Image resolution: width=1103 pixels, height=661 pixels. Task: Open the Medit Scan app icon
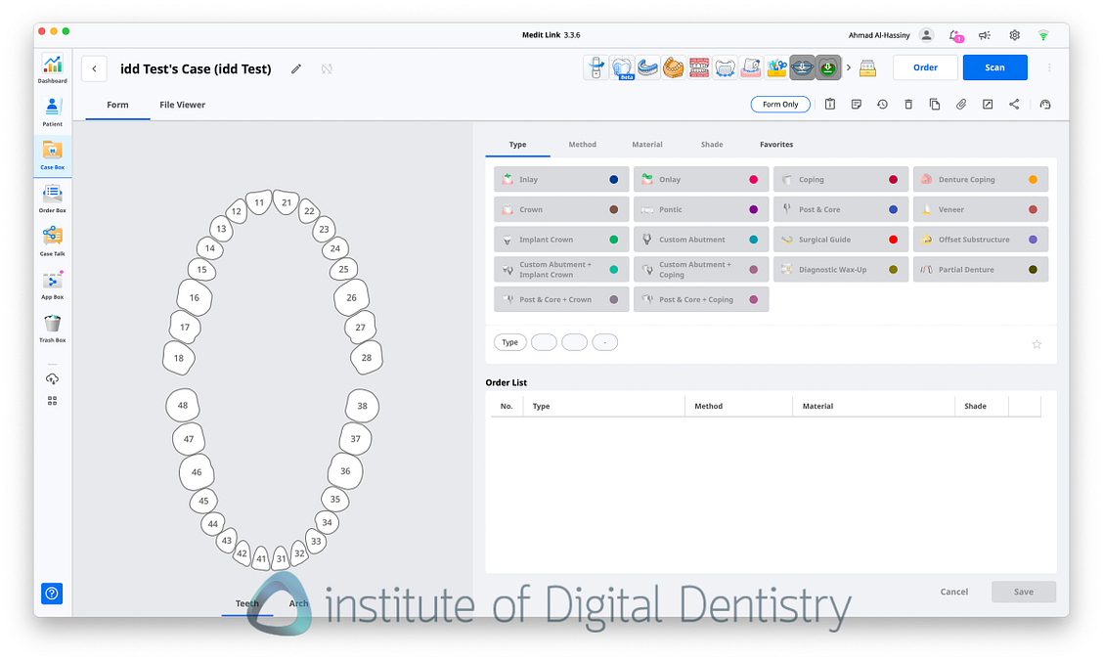tap(596, 66)
